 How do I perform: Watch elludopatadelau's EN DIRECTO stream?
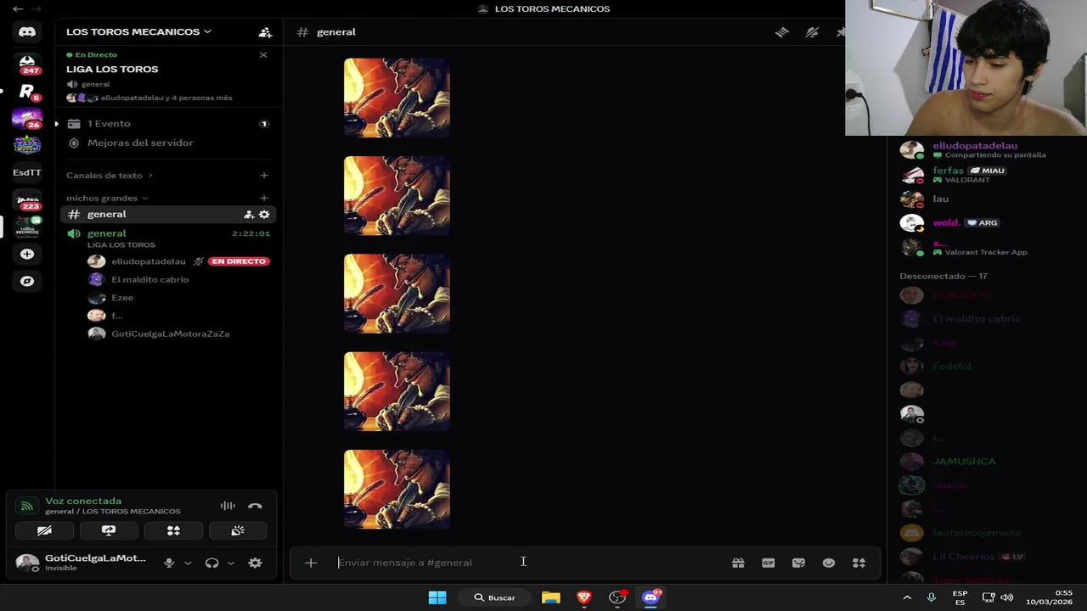[239, 261]
